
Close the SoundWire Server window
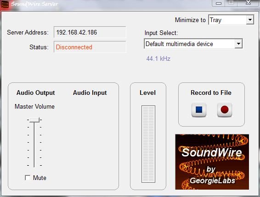coord(248,3)
